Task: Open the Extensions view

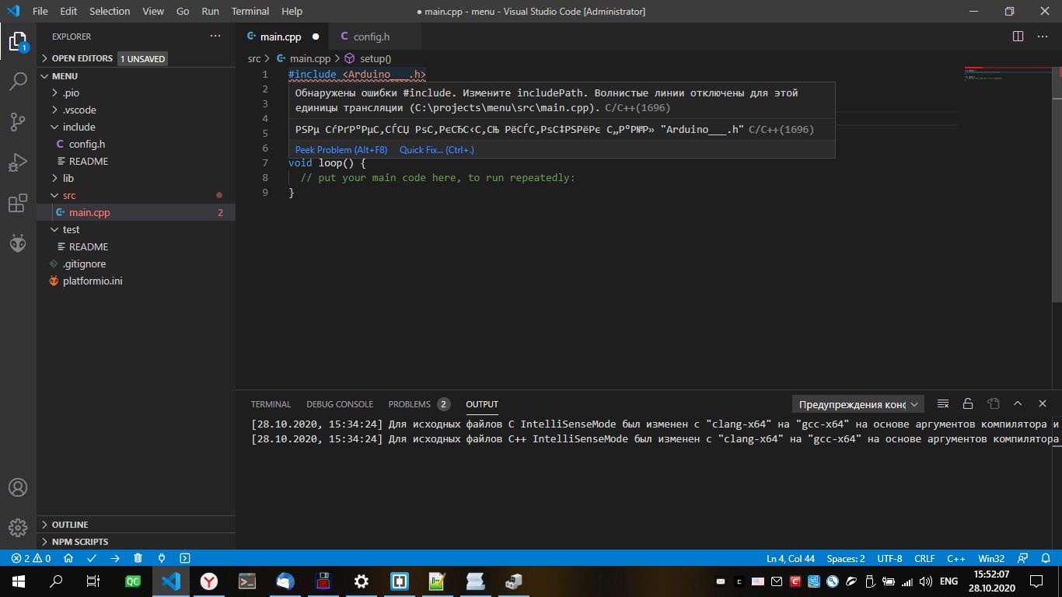Action: point(18,204)
